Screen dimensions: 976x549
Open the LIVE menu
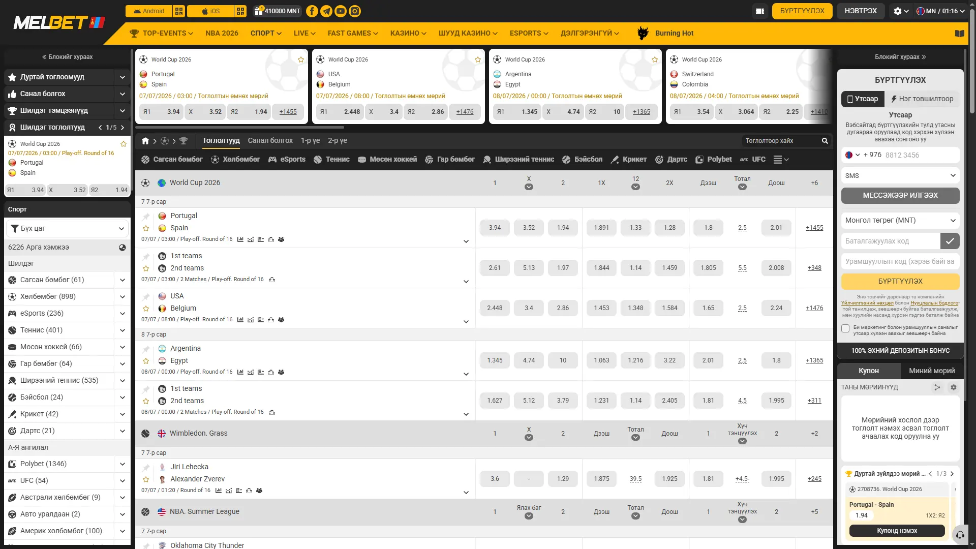pyautogui.click(x=304, y=33)
